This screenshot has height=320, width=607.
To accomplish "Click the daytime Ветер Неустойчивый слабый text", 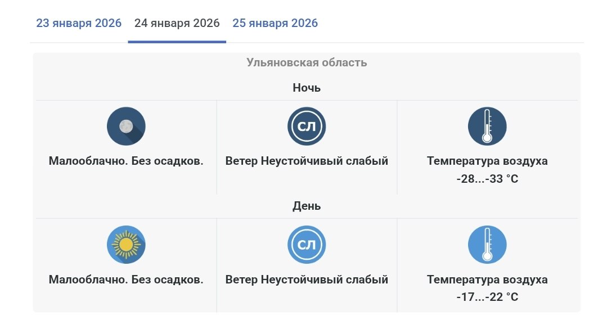I will tap(307, 279).
